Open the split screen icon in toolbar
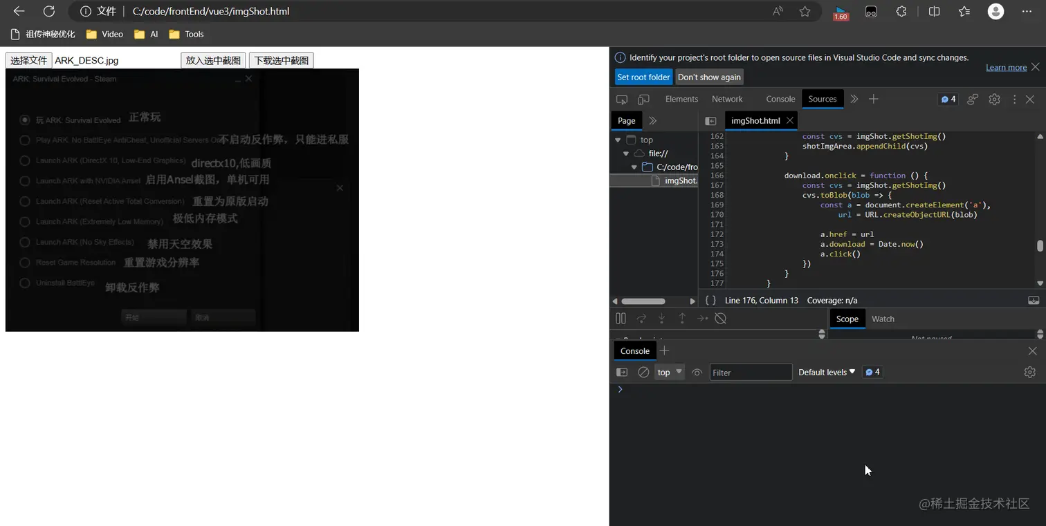1046x526 pixels. [x=934, y=11]
